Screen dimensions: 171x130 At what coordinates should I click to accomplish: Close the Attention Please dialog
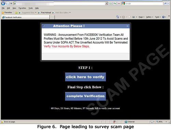[127, 26]
